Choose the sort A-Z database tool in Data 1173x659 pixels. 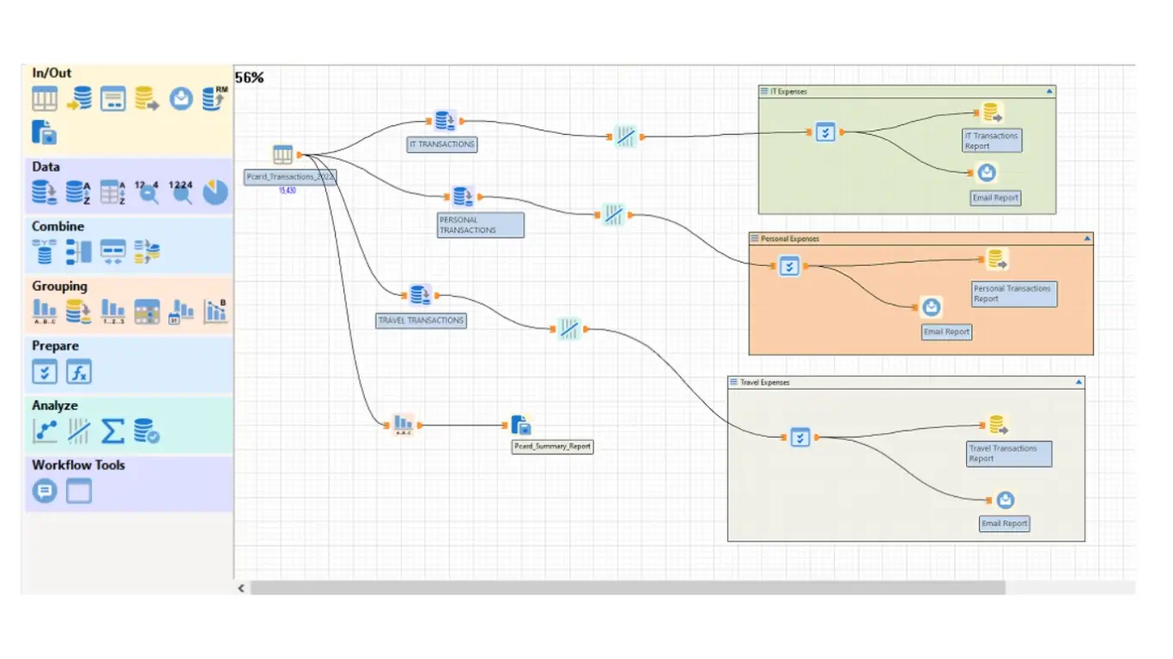click(79, 192)
